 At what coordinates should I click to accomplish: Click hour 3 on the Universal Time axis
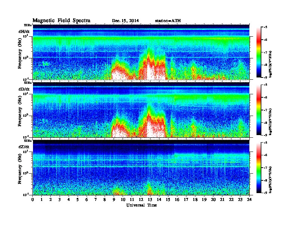pos(60,199)
